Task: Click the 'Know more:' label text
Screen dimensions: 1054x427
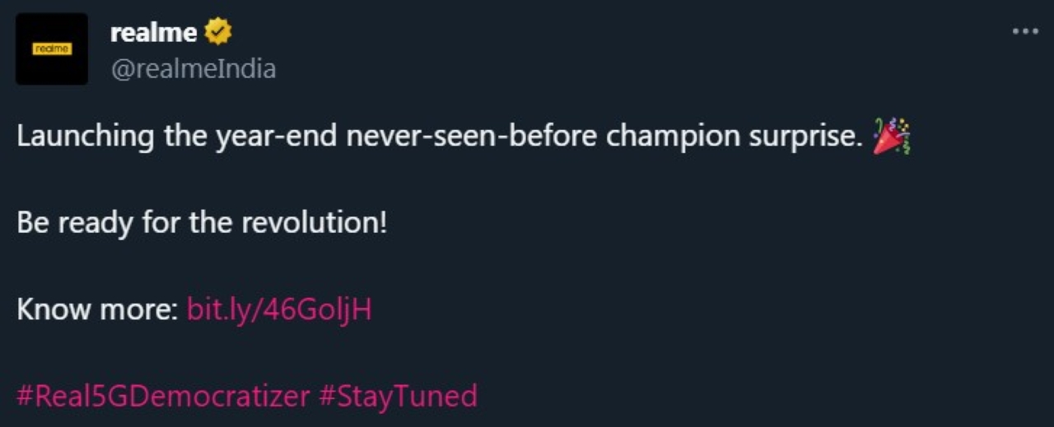Action: click(x=97, y=309)
